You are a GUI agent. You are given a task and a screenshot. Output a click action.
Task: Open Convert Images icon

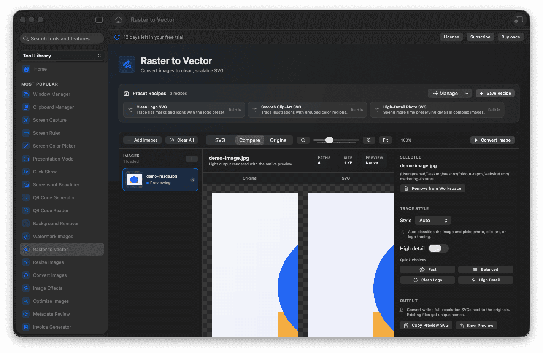(x=26, y=275)
